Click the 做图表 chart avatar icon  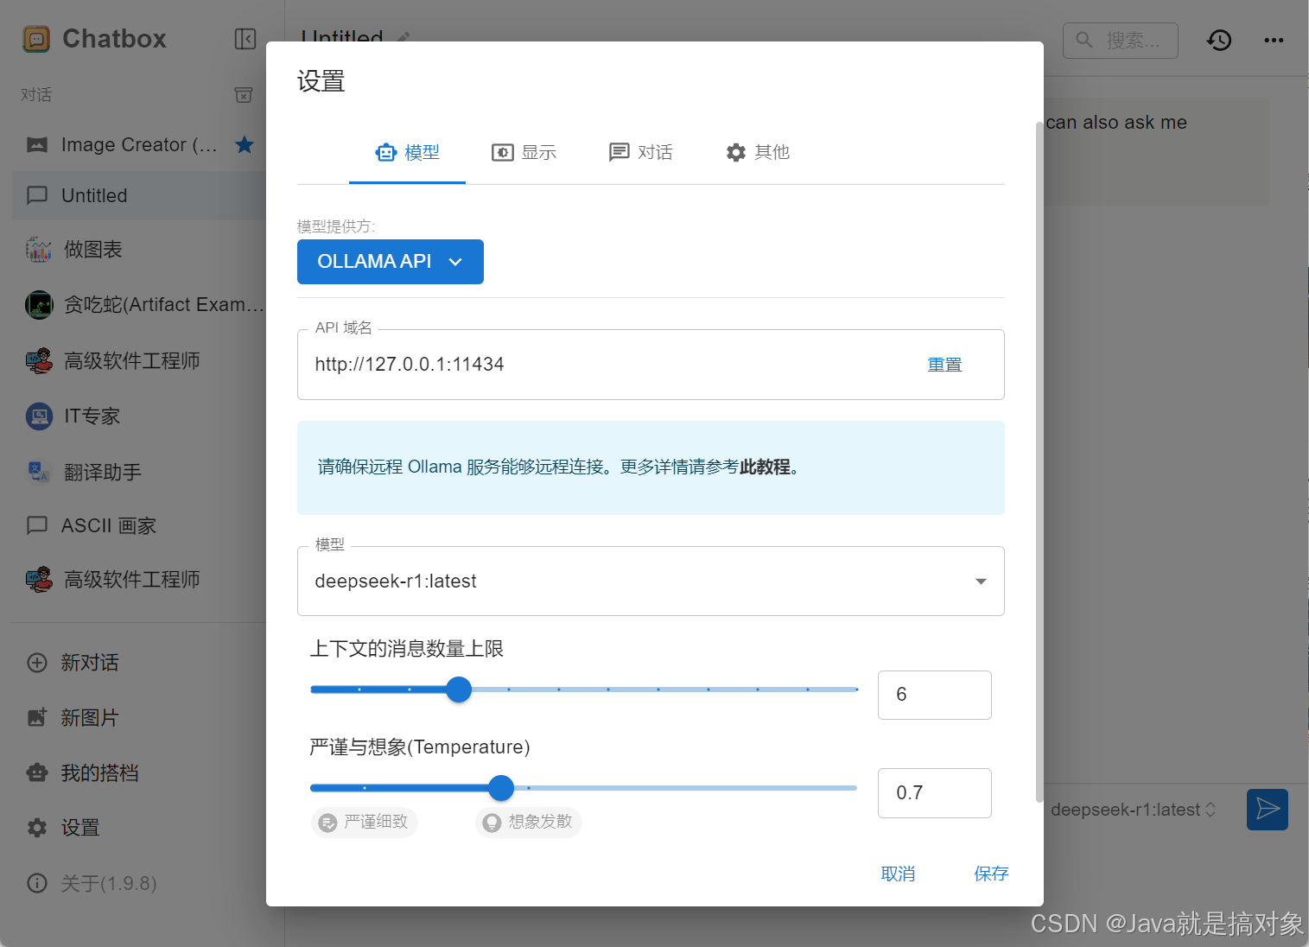[x=39, y=250]
